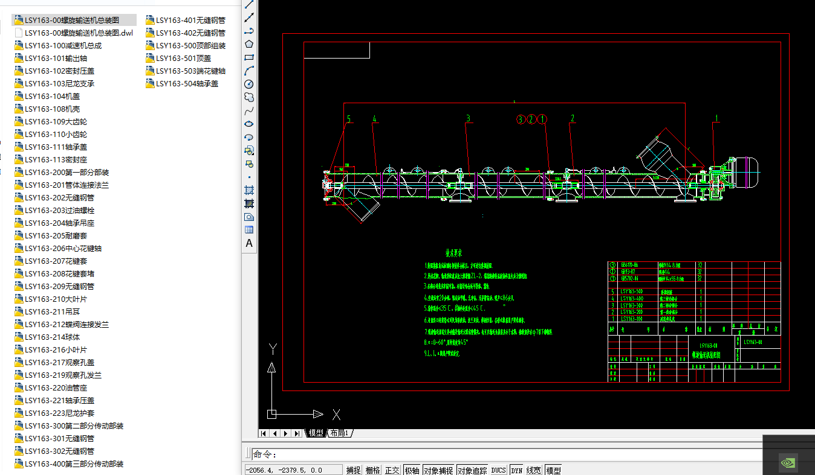This screenshot has width=815, height=475.
Task: Open the LSY163-100减速机总成 folder
Action: pos(63,45)
